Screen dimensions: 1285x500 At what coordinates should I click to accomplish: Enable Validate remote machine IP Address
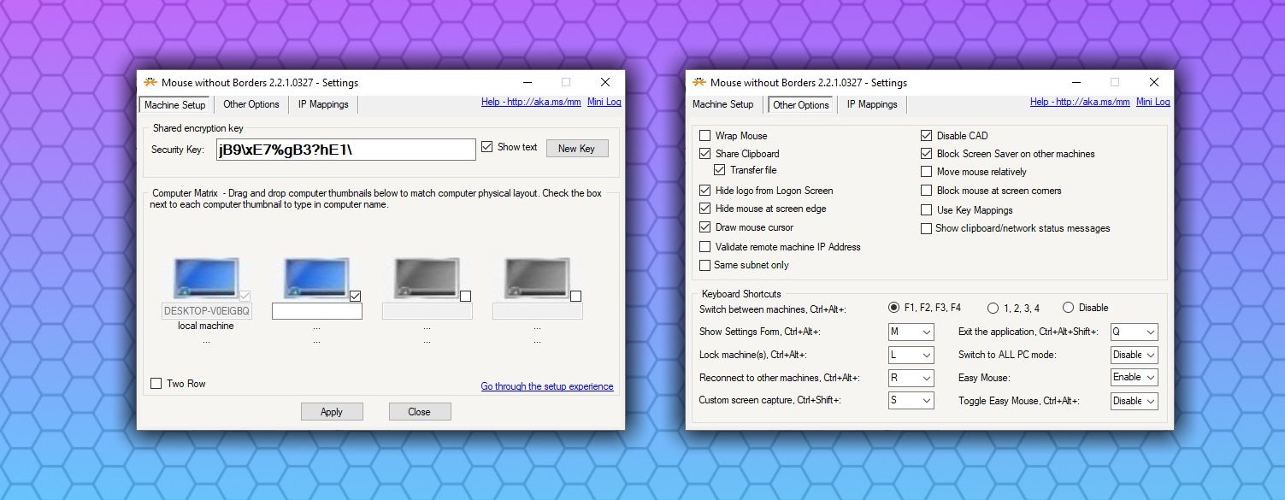click(705, 247)
